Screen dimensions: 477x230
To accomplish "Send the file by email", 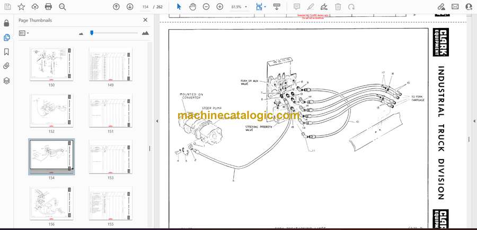I will tap(455, 7).
